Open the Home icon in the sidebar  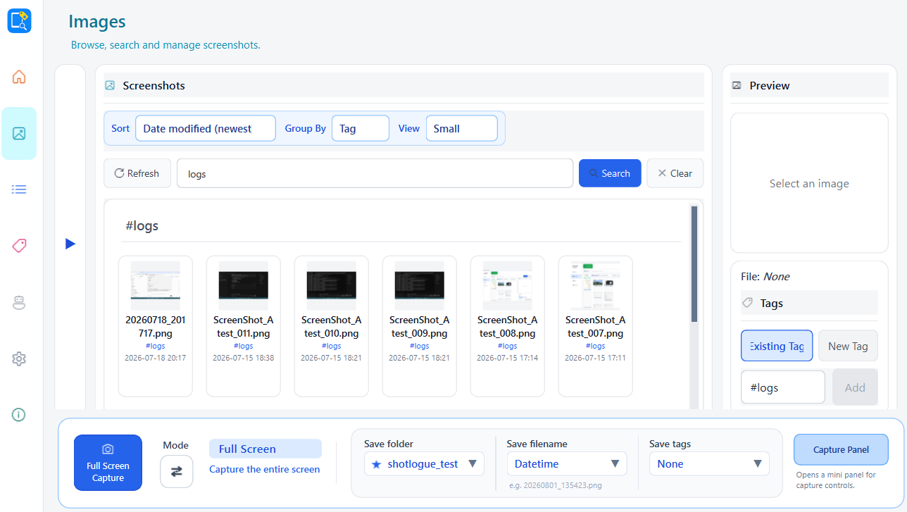point(19,77)
